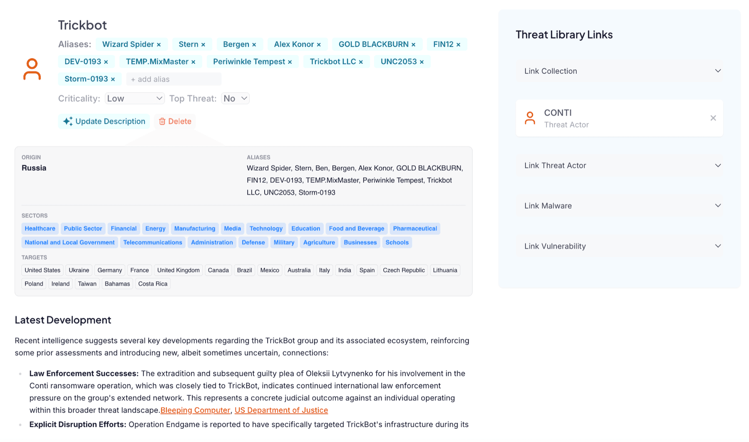Click the Energy sector tag

(x=155, y=229)
